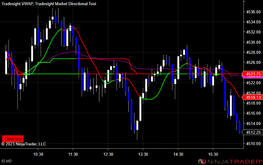
Task: Click the 4519.13 red price marker
Action: pos(252,97)
